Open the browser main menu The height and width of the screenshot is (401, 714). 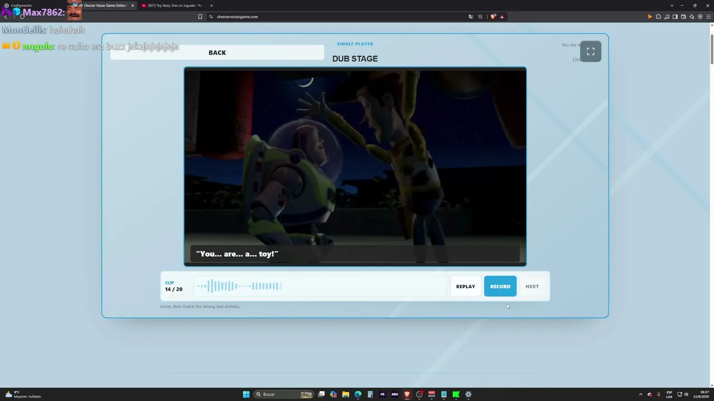[708, 17]
